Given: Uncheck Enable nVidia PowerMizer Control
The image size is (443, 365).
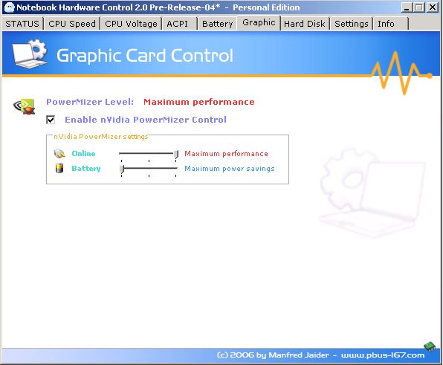Looking at the screenshot, I should 51,120.
